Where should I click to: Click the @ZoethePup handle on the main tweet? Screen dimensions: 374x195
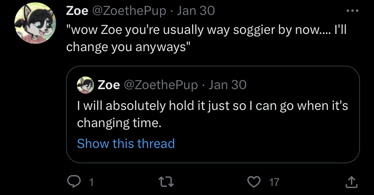click(129, 11)
